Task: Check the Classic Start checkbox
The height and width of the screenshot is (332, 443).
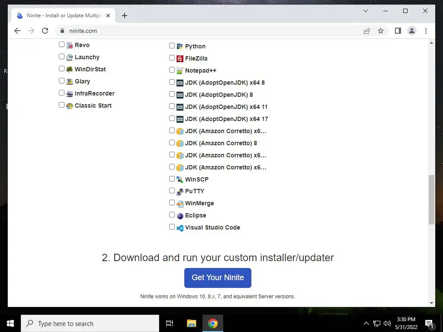Action: pyautogui.click(x=61, y=105)
